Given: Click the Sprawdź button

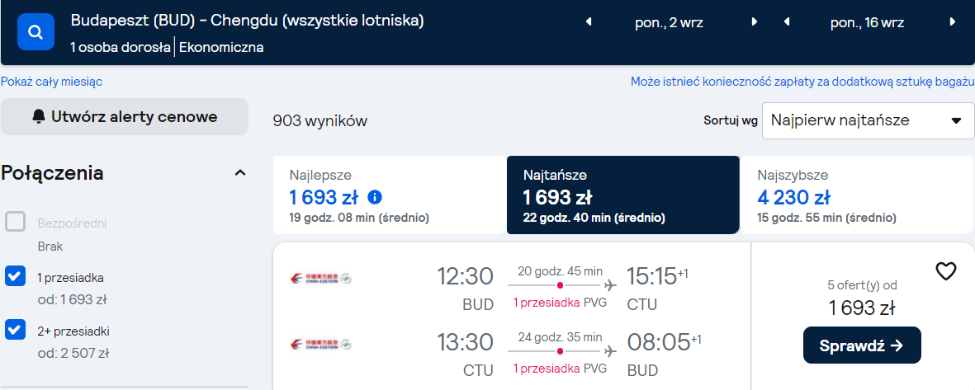Looking at the screenshot, I should pos(862,345).
